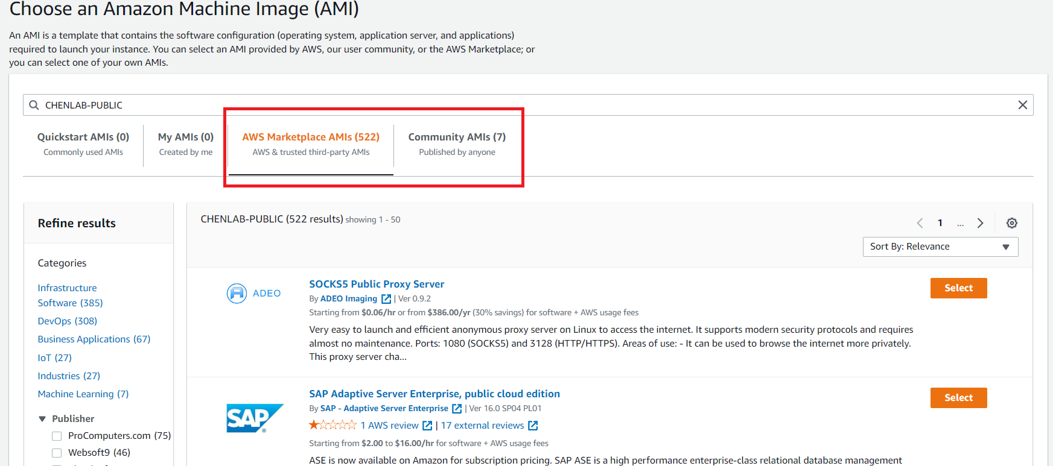Switch to Community AMIs tab
The image size is (1053, 466).
coord(457,144)
